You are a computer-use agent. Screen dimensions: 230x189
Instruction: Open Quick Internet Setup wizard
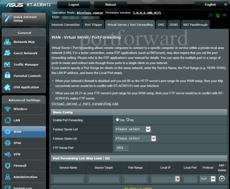[x=24, y=19]
